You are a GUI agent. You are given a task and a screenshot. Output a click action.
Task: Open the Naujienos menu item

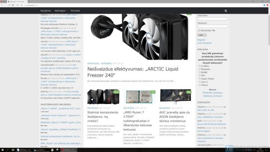tap(46, 11)
